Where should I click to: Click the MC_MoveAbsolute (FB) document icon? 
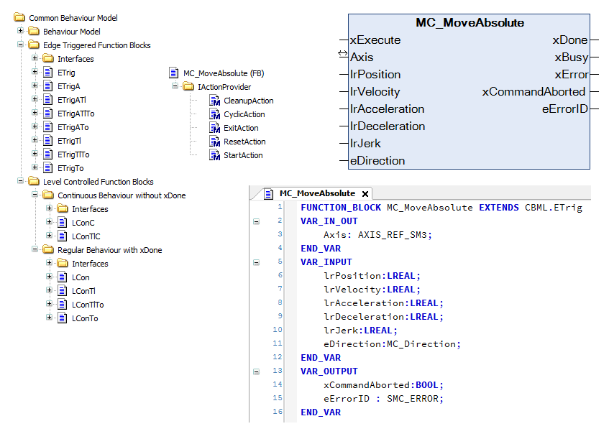pyautogui.click(x=173, y=73)
